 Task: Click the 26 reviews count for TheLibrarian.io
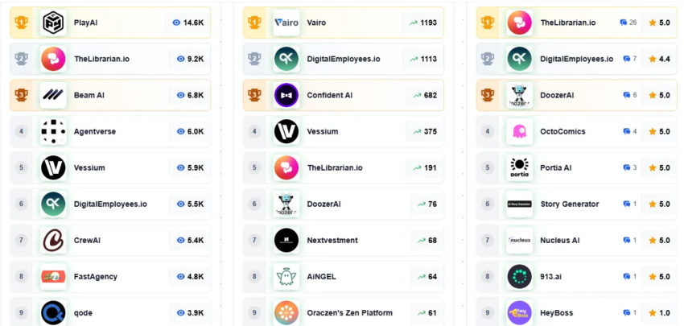628,23
